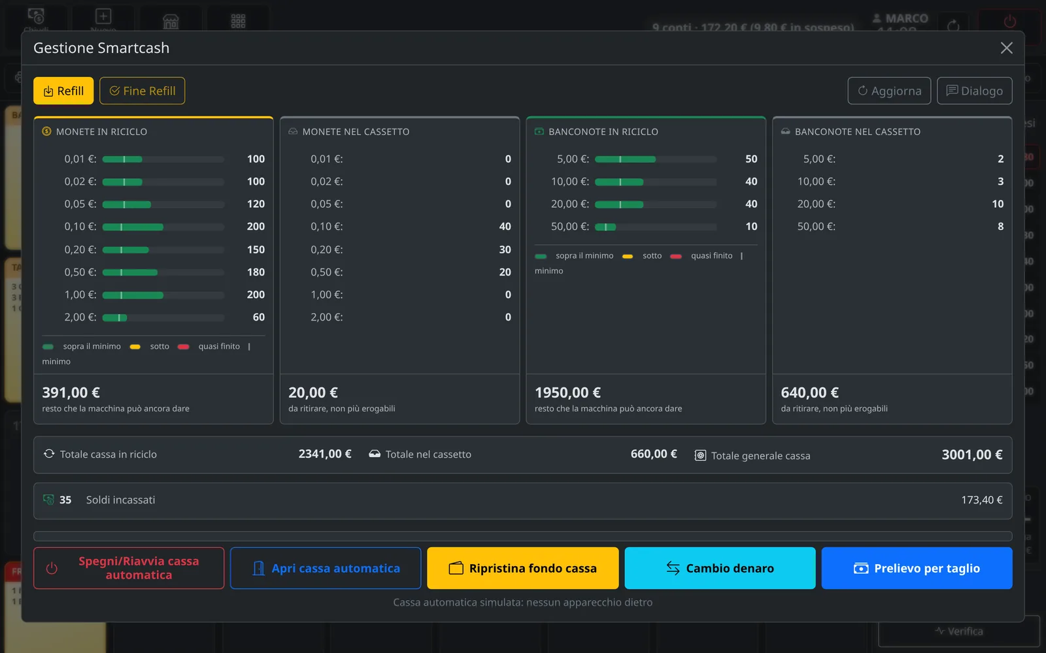Click the safe icon beside Totale generale cassa
The width and height of the screenshot is (1046, 653).
[700, 455]
